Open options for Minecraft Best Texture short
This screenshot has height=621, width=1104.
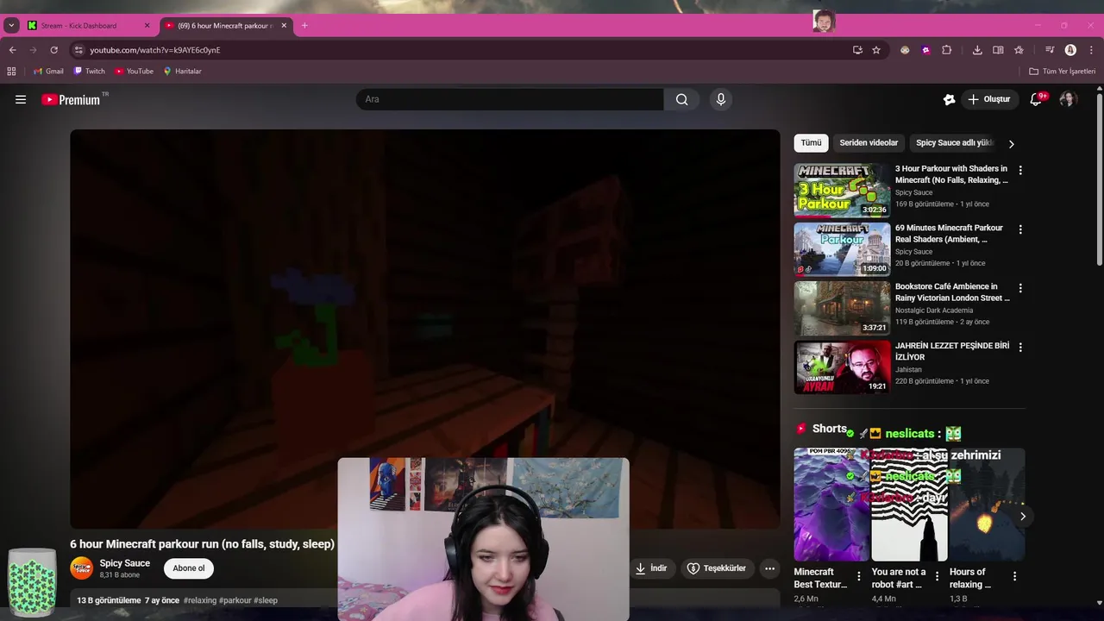coord(858,576)
